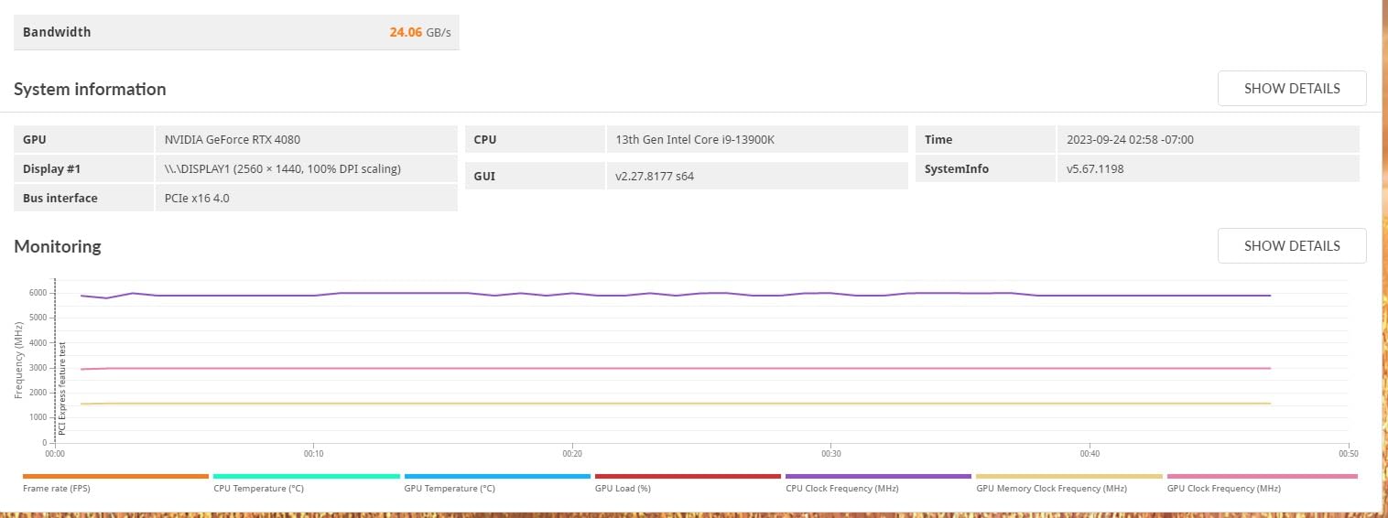Click the pink GPU clock line in chart
This screenshot has height=518, width=1388.
[x=641, y=368]
